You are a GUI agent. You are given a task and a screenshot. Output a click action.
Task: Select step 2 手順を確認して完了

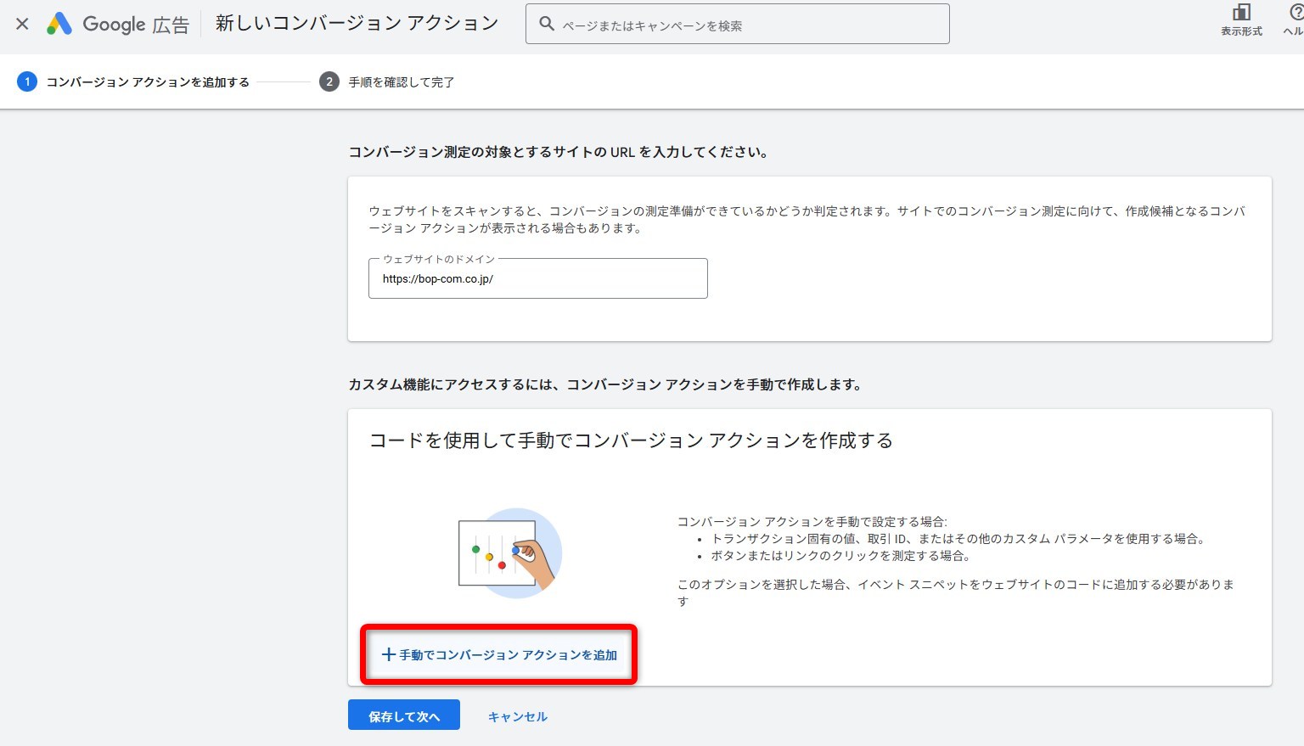[387, 81]
